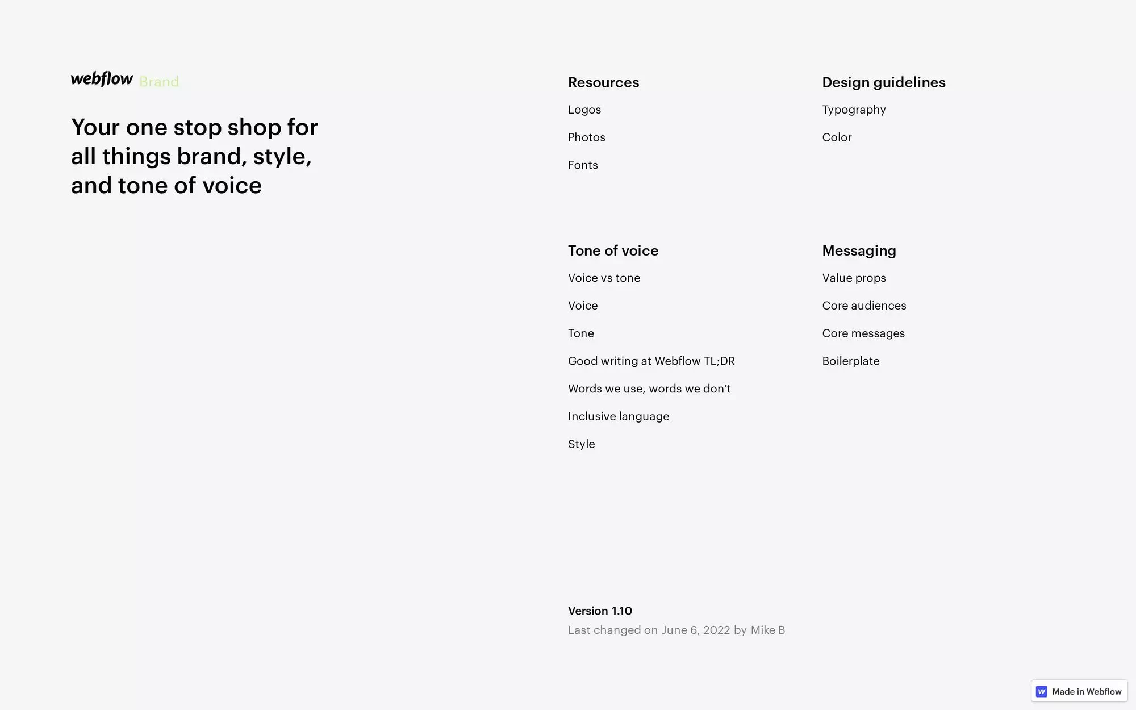Open the Style page
This screenshot has width=1136, height=710.
[x=581, y=444]
